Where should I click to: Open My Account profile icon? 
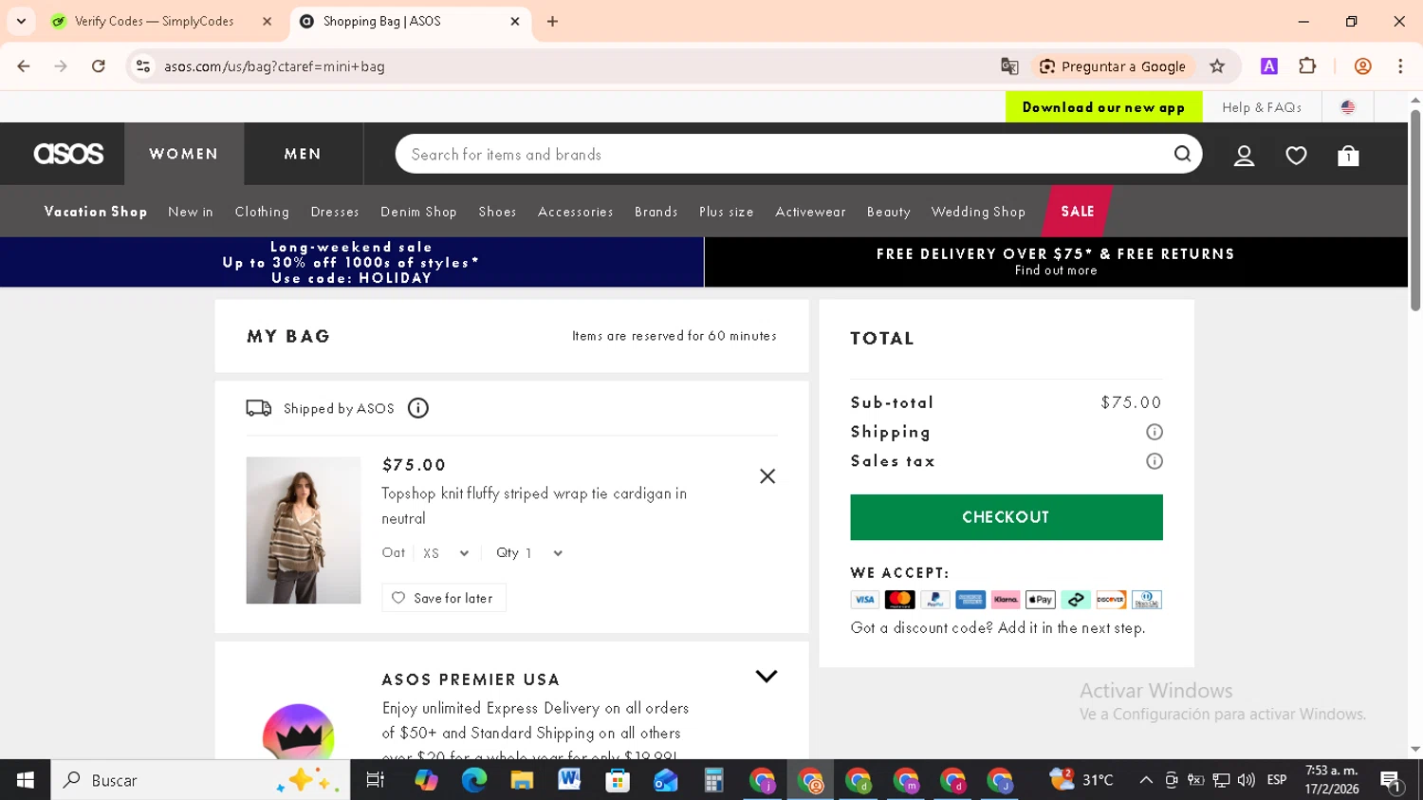pos(1244,156)
